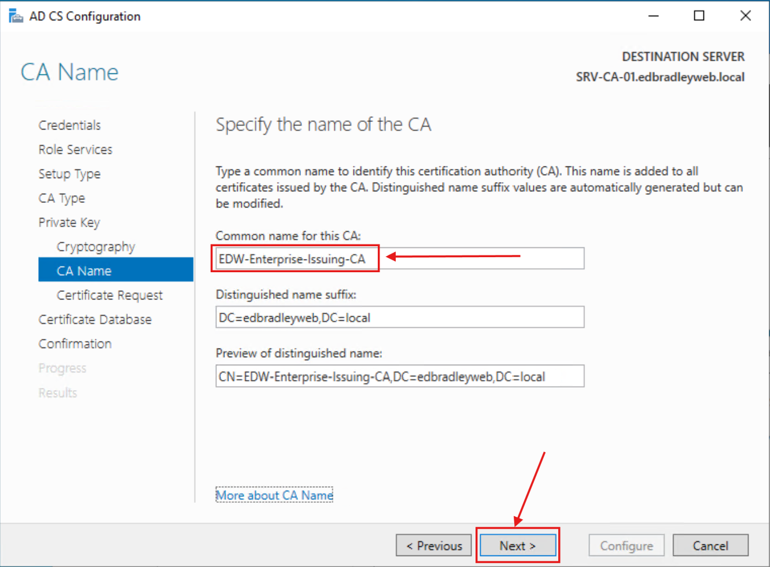Select Role Services in the sidebar
This screenshot has width=770, height=567.
coord(75,149)
